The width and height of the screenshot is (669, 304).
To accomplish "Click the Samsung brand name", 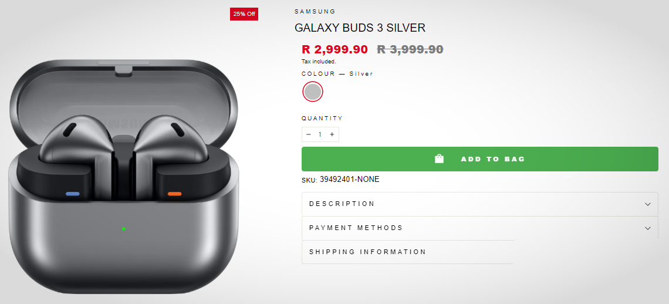I will [315, 11].
